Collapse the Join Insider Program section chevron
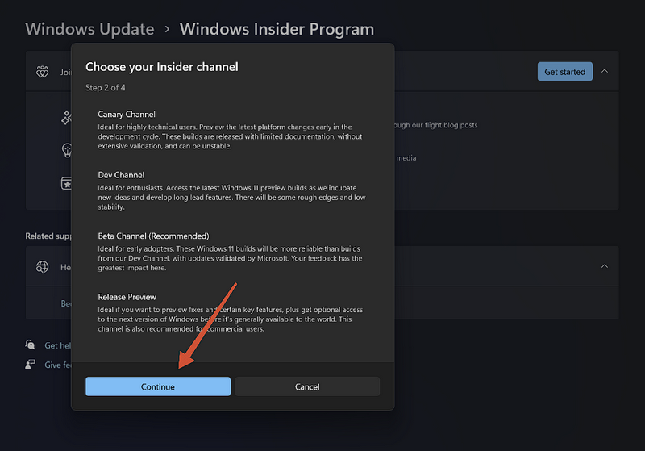645x451 pixels. pos(605,72)
